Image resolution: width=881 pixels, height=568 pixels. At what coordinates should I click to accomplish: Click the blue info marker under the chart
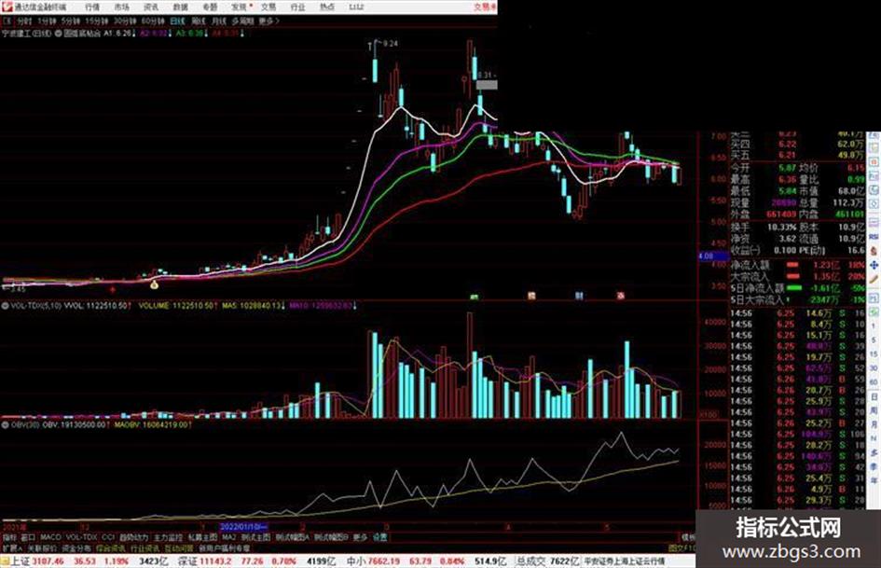click(x=579, y=296)
